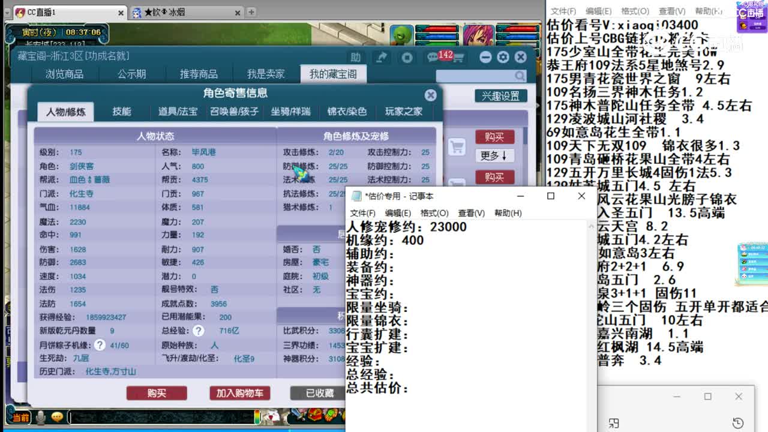This screenshot has height=432, width=768.
Task: Click the clock history icon in bottom-right window
Action: [738, 423]
